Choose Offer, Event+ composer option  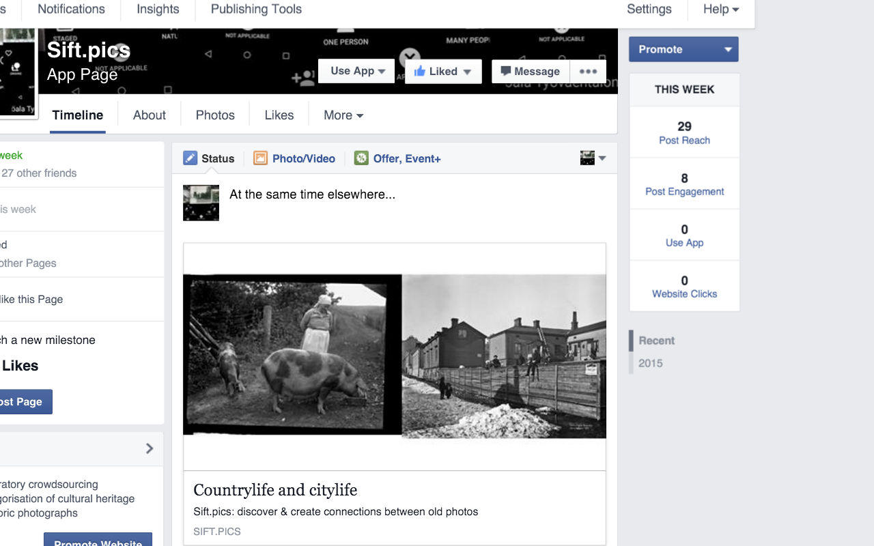click(397, 158)
